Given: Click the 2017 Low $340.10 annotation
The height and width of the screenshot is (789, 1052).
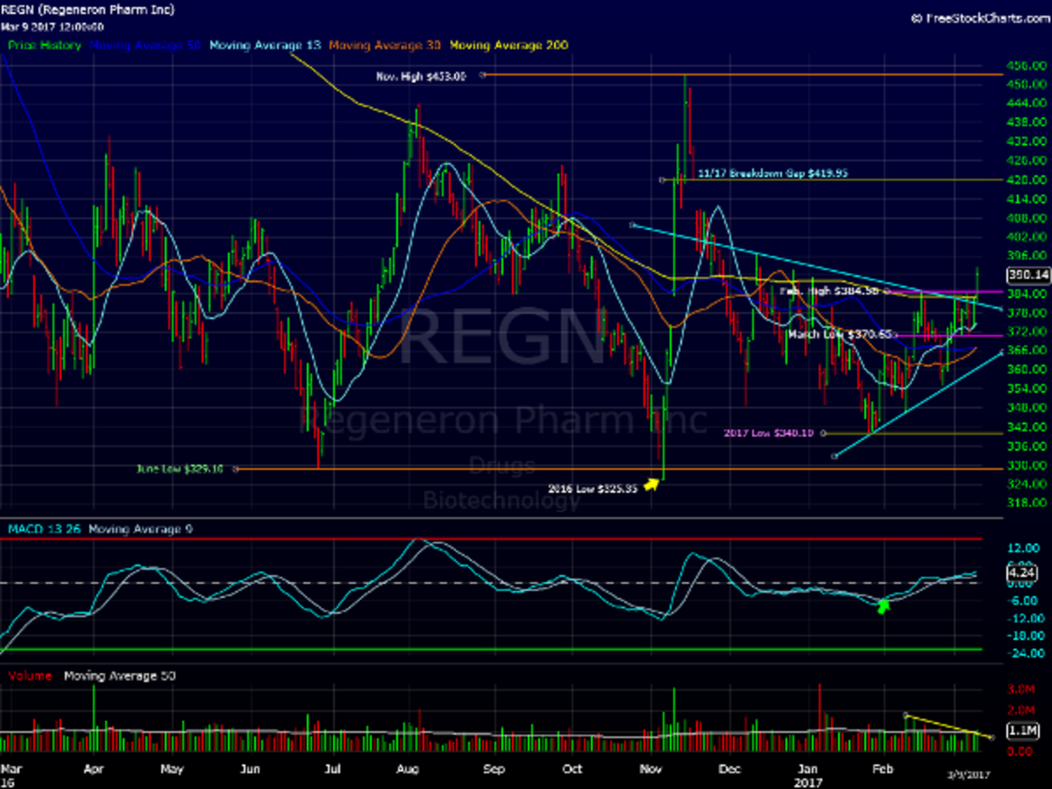Looking at the screenshot, I should tap(770, 432).
